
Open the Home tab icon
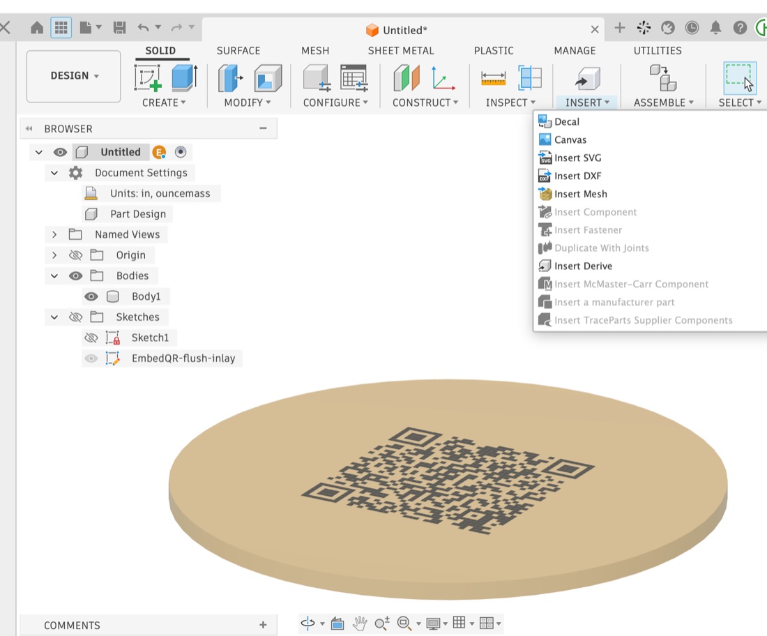(37, 27)
